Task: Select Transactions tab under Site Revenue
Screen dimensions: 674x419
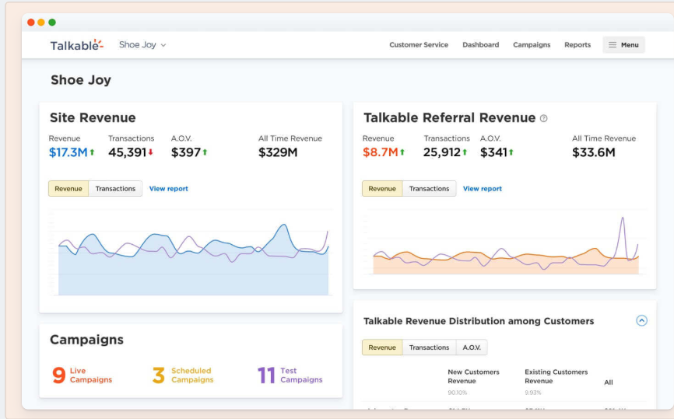Action: point(115,188)
